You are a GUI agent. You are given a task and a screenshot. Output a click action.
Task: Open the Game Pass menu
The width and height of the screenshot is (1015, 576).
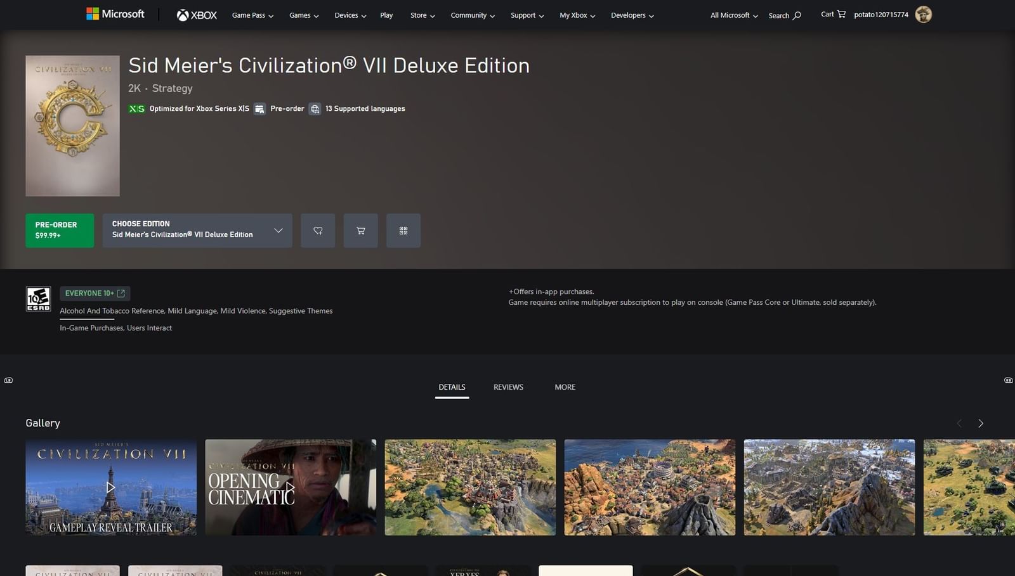point(252,15)
